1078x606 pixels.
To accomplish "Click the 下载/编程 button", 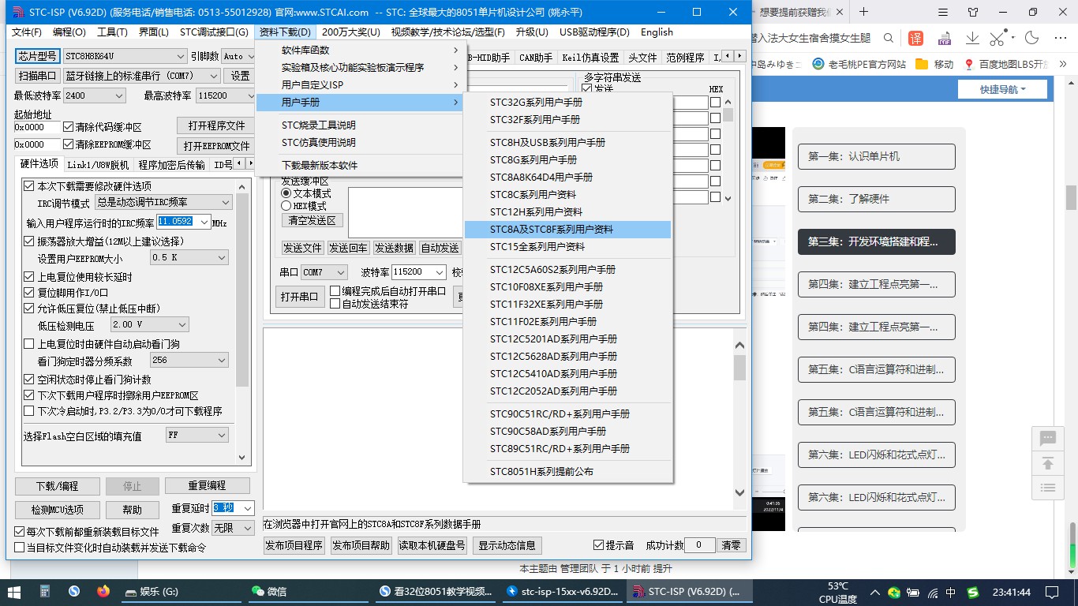I will pos(58,486).
